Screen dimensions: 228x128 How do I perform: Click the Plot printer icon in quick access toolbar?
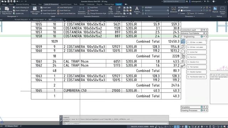[14, 1]
